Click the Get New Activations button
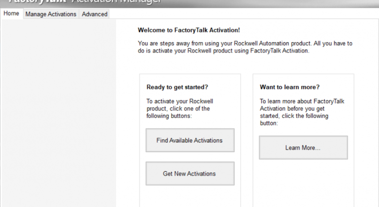This screenshot has width=379, height=207. coord(190,174)
